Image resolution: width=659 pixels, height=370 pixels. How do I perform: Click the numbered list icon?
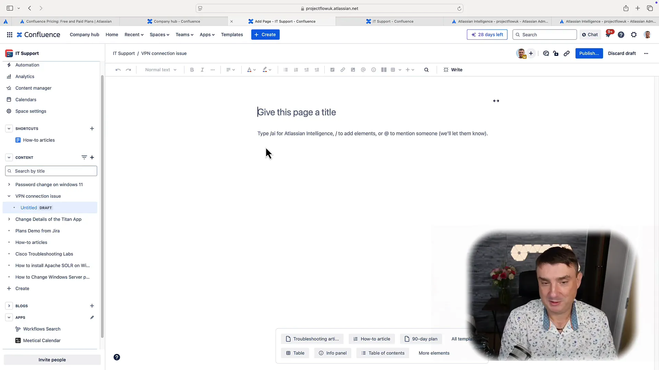(x=296, y=70)
